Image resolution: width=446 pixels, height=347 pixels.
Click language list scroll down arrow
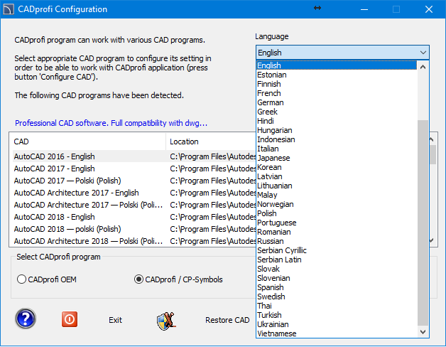tap(423, 332)
